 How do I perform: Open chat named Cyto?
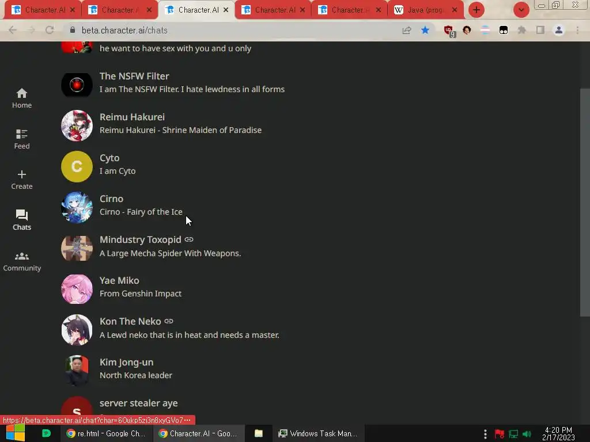click(109, 158)
